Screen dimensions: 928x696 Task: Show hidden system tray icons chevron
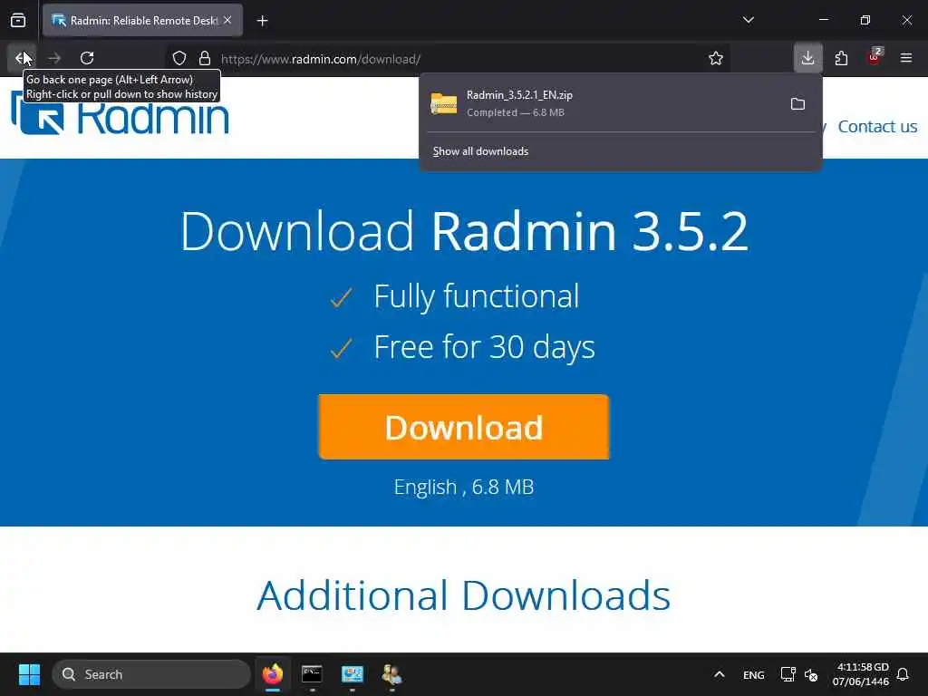(719, 674)
